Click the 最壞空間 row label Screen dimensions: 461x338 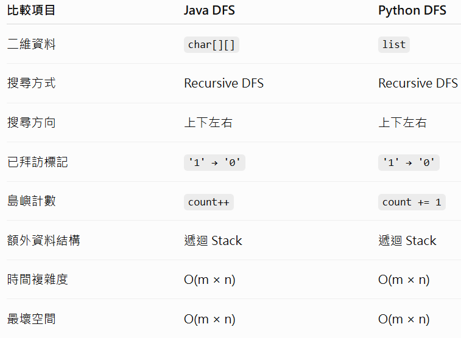[x=31, y=319]
